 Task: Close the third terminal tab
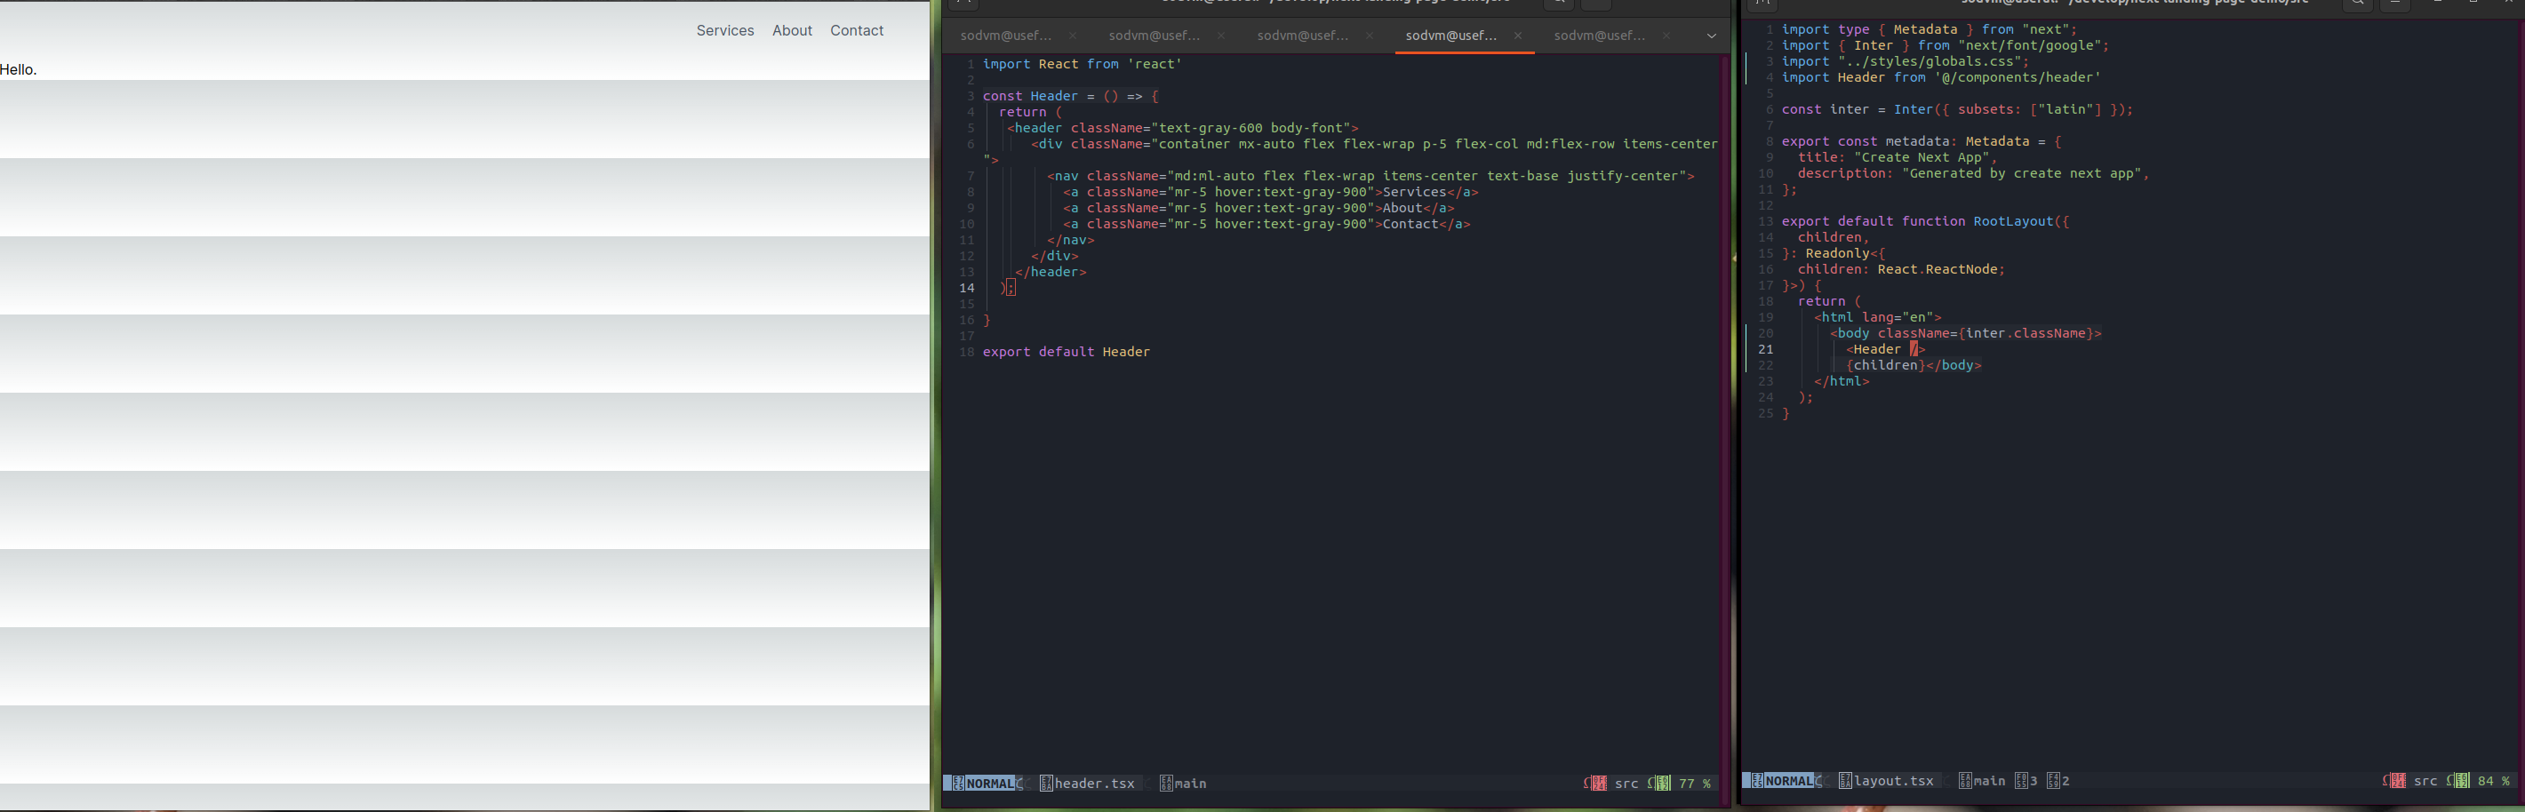(1370, 36)
